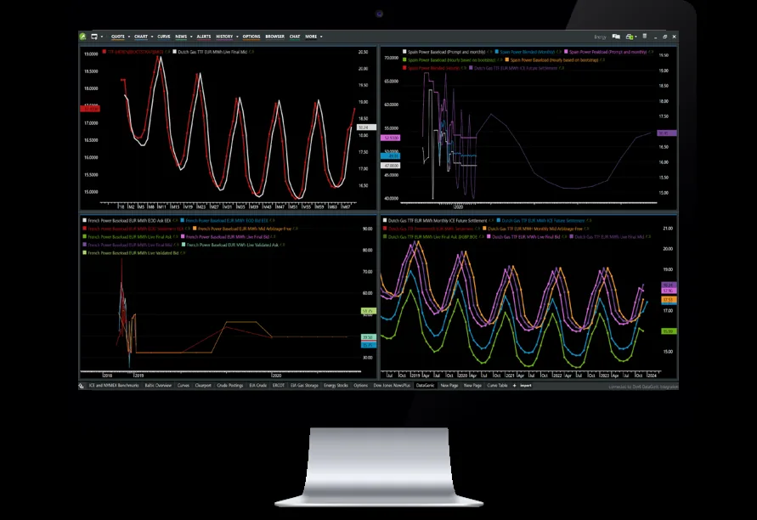Click the white 47.0000 price marker
The height and width of the screenshot is (520, 757).
coord(390,165)
